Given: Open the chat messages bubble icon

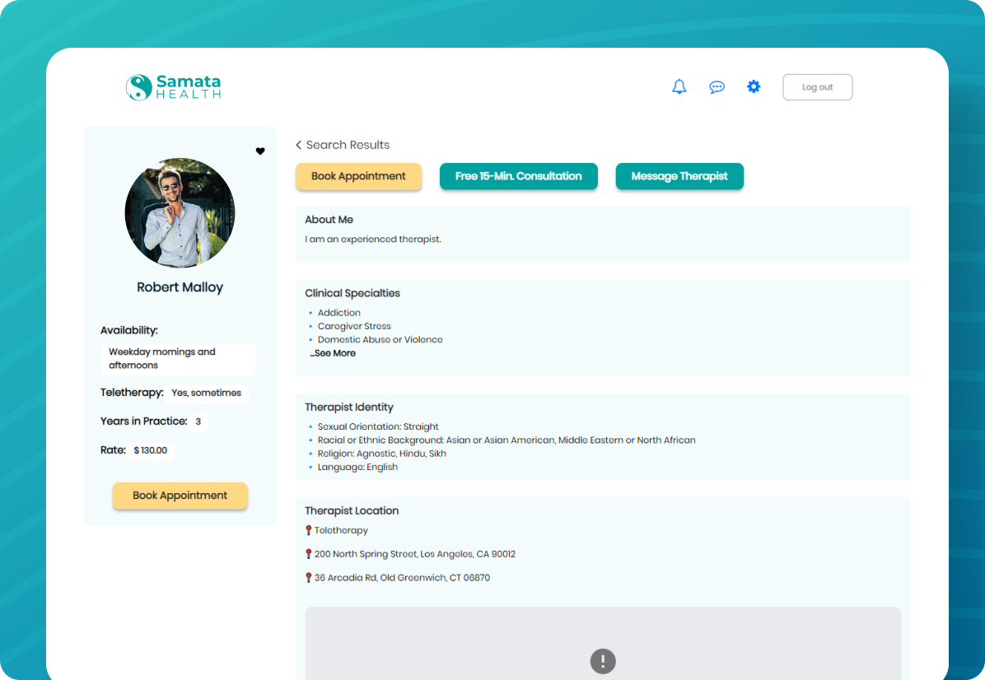Looking at the screenshot, I should coord(717,87).
